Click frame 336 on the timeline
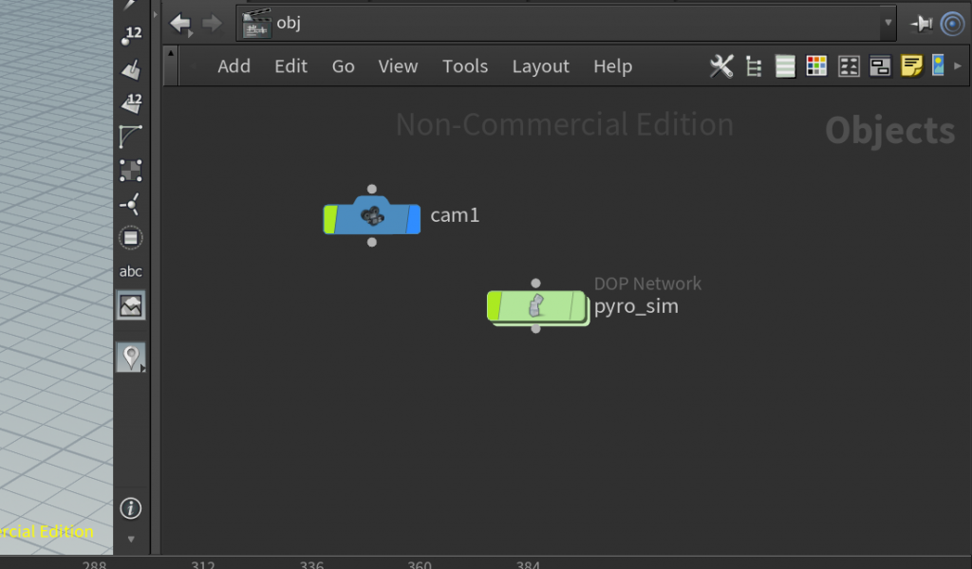Viewport: 972px width, 569px height. coord(311,564)
